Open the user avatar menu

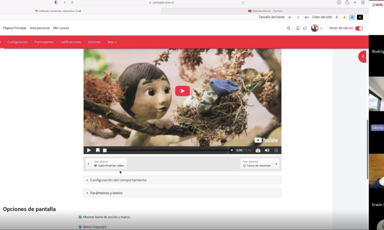click(317, 28)
